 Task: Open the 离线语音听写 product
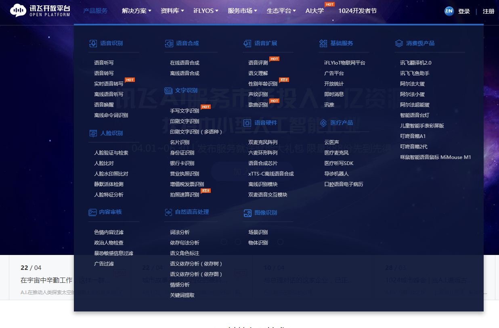pyautogui.click(x=109, y=94)
